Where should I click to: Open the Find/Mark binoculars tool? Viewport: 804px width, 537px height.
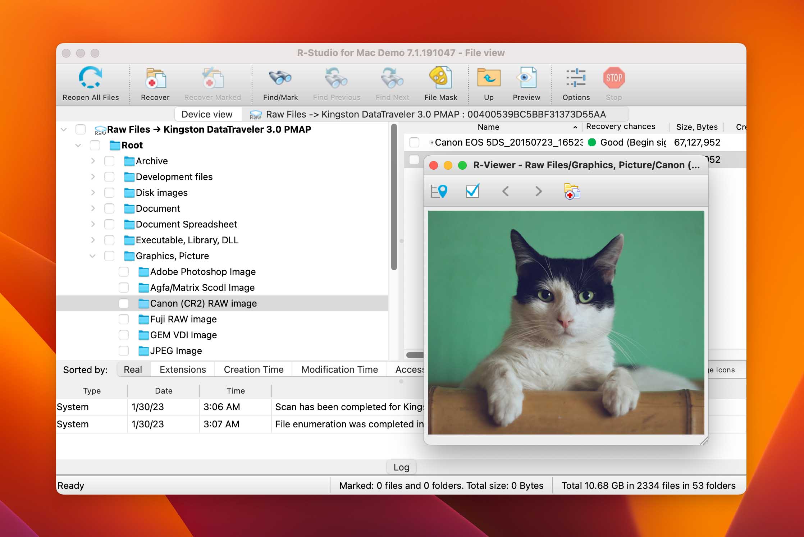click(x=280, y=78)
